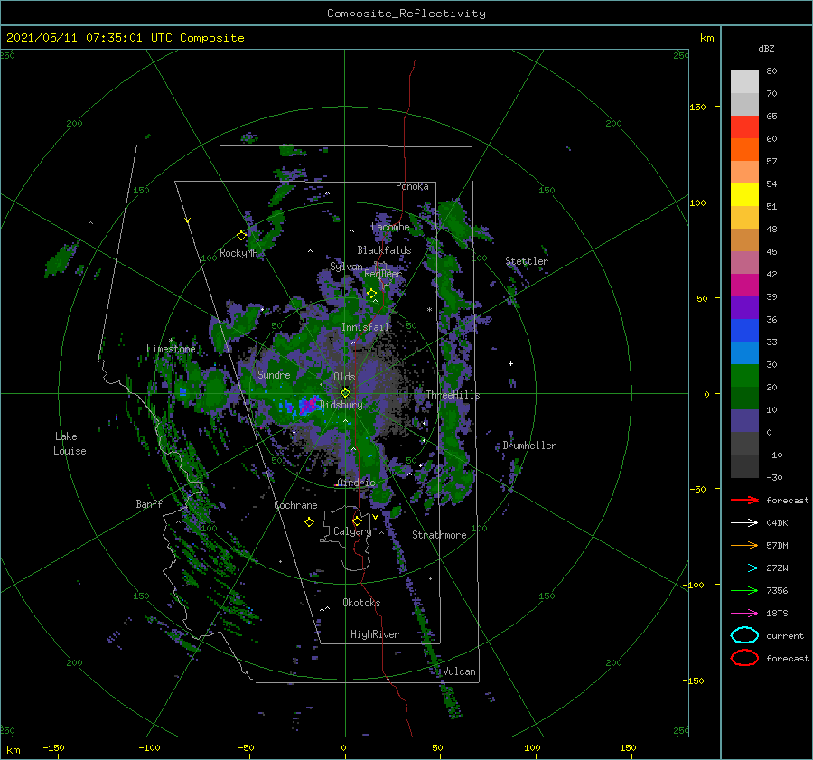Click the RedDeer city label
The height and width of the screenshot is (760, 813).
[383, 274]
